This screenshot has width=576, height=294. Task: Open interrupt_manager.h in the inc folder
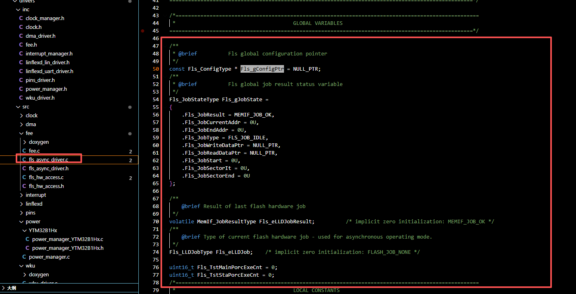pos(49,54)
